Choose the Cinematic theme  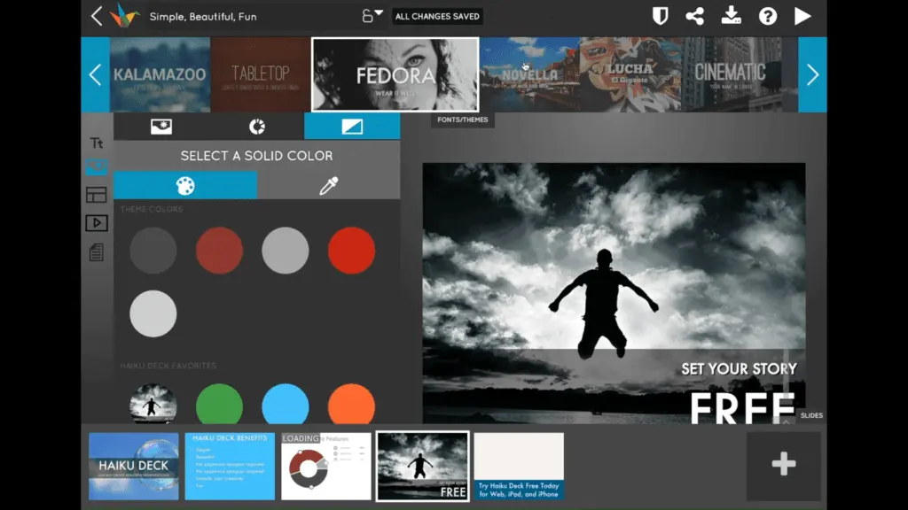click(x=731, y=74)
